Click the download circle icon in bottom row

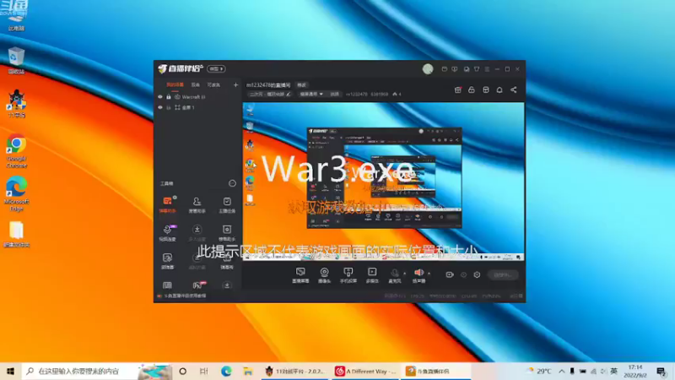[x=227, y=285]
